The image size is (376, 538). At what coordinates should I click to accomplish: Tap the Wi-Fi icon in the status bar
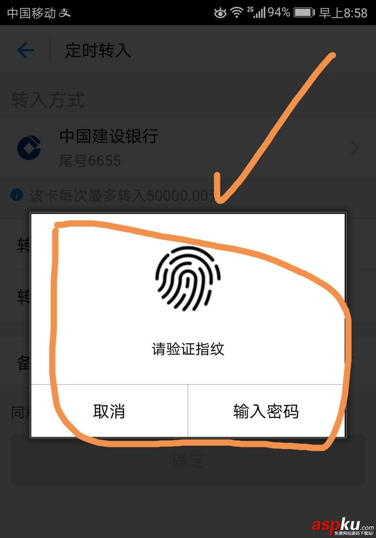[x=237, y=12]
